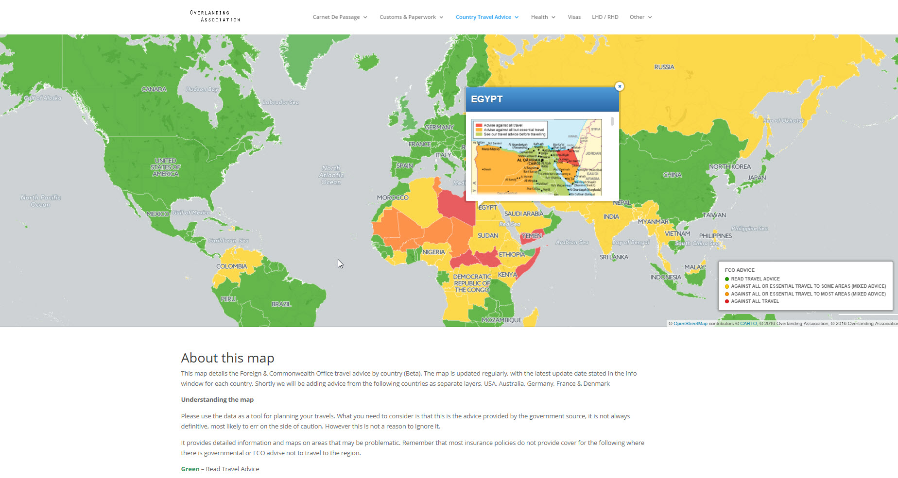Select Kenya on the map
The height and width of the screenshot is (478, 898).
tap(507, 275)
